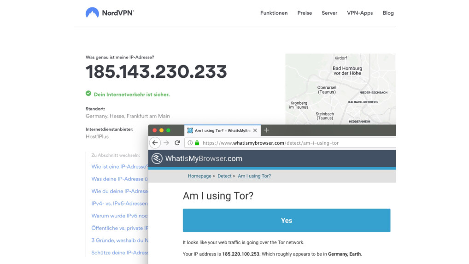Click the yellow minimize window button

pyautogui.click(x=162, y=130)
